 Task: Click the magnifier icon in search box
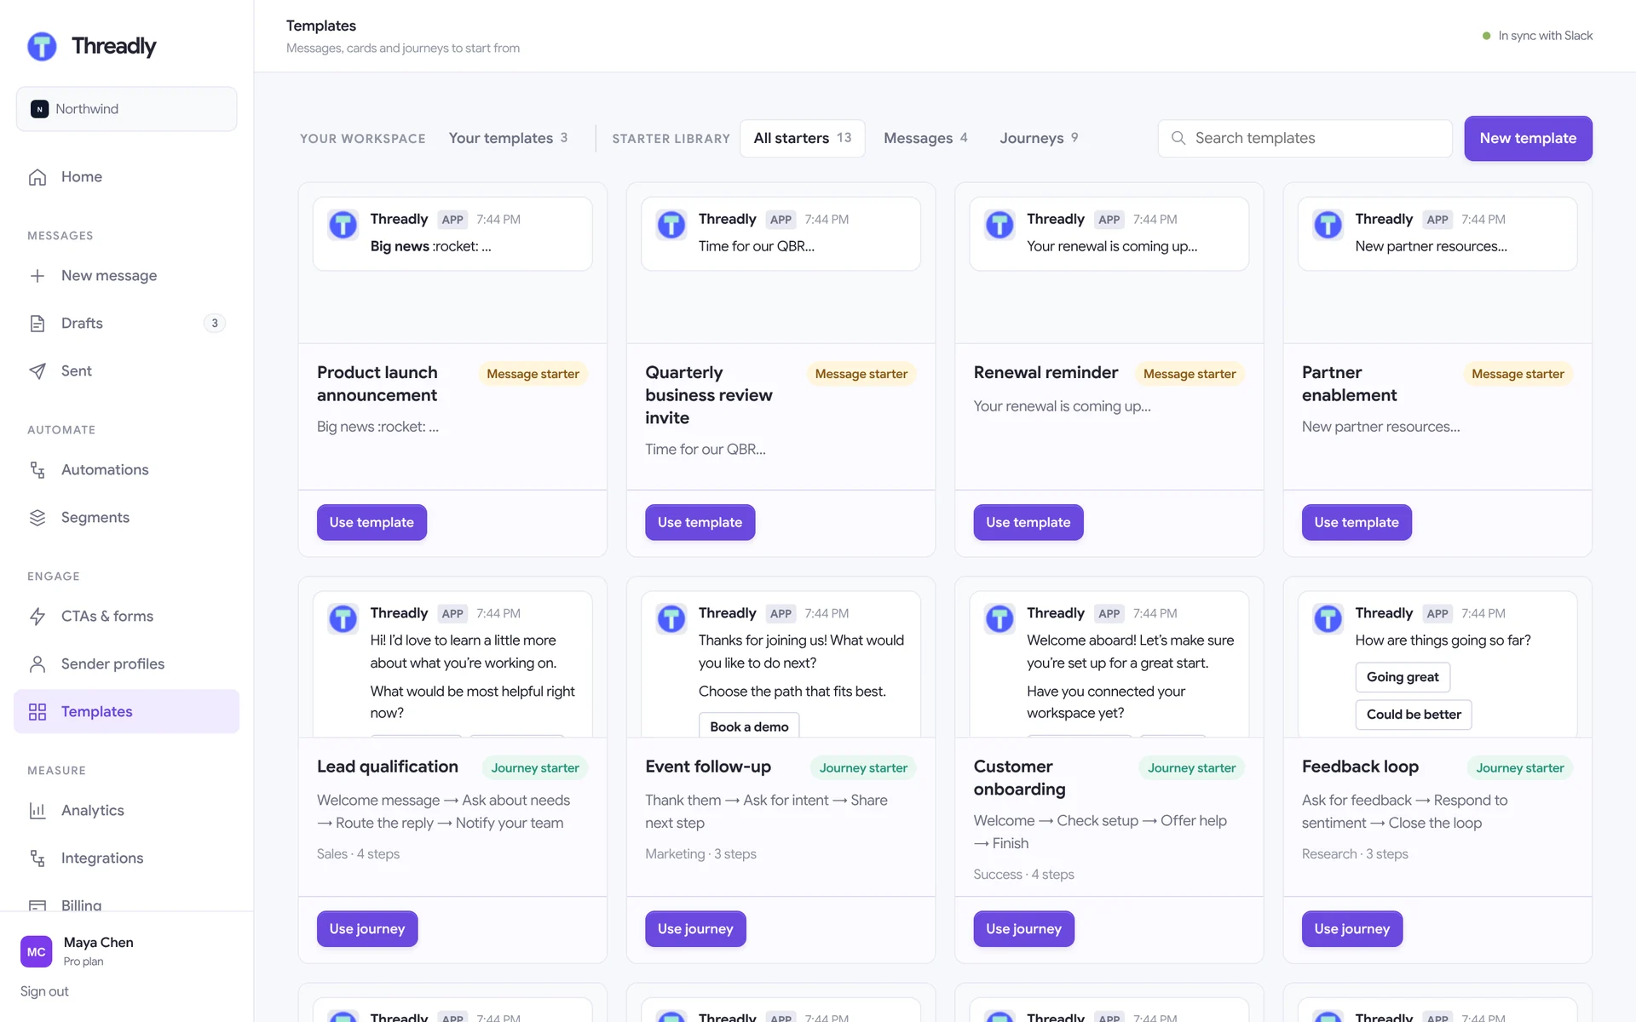click(1178, 138)
